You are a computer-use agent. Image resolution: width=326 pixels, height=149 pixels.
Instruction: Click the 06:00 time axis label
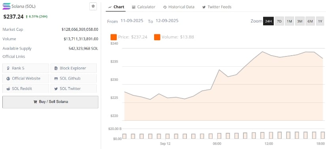pos(217,143)
